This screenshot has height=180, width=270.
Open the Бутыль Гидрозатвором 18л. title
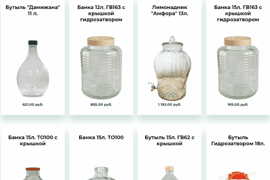coord(238,140)
